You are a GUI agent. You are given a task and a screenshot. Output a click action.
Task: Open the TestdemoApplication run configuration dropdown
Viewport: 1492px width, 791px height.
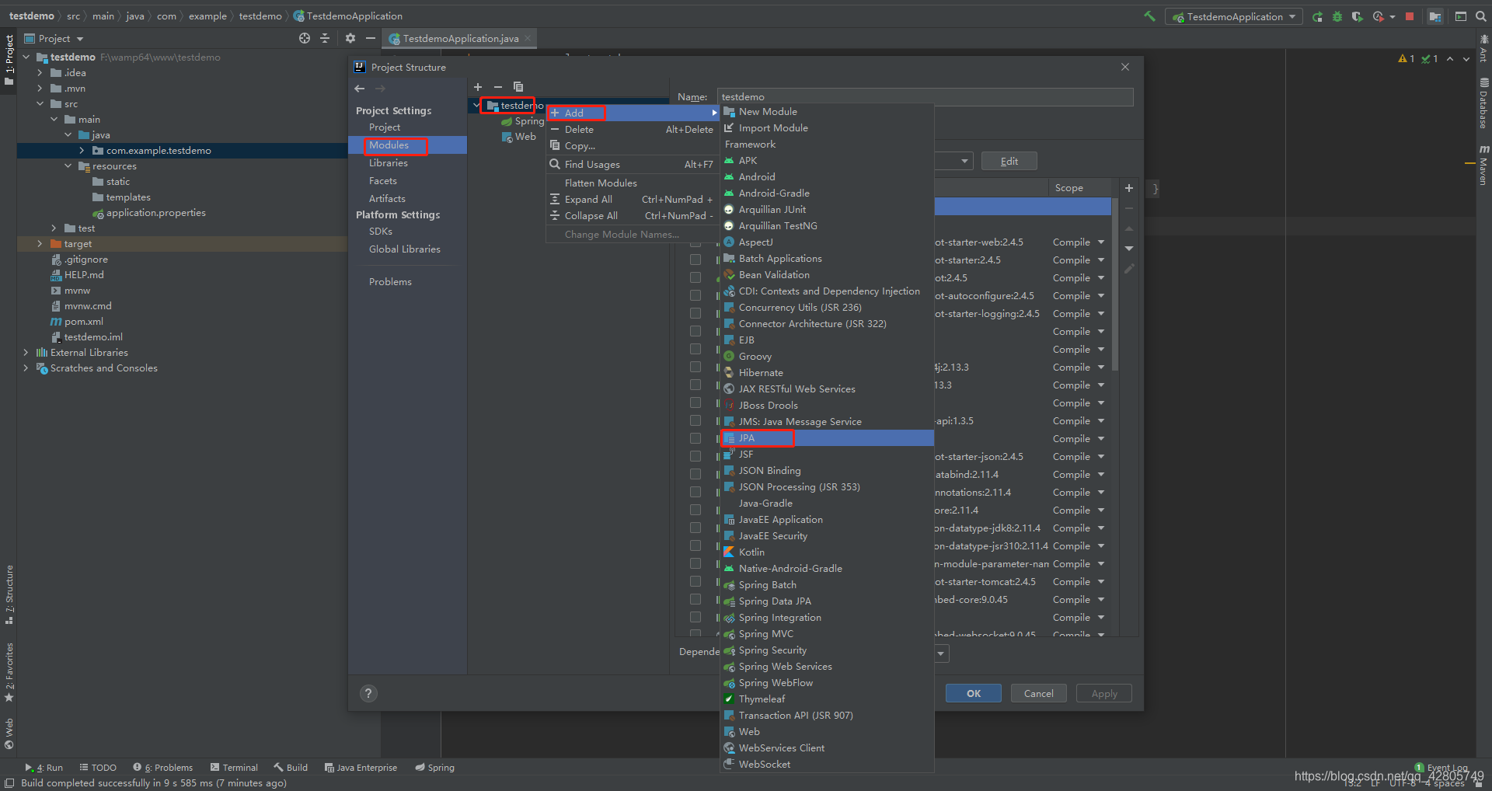(1234, 16)
